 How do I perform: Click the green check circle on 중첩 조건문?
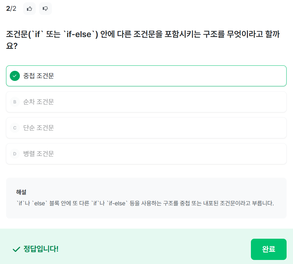pyautogui.click(x=15, y=76)
